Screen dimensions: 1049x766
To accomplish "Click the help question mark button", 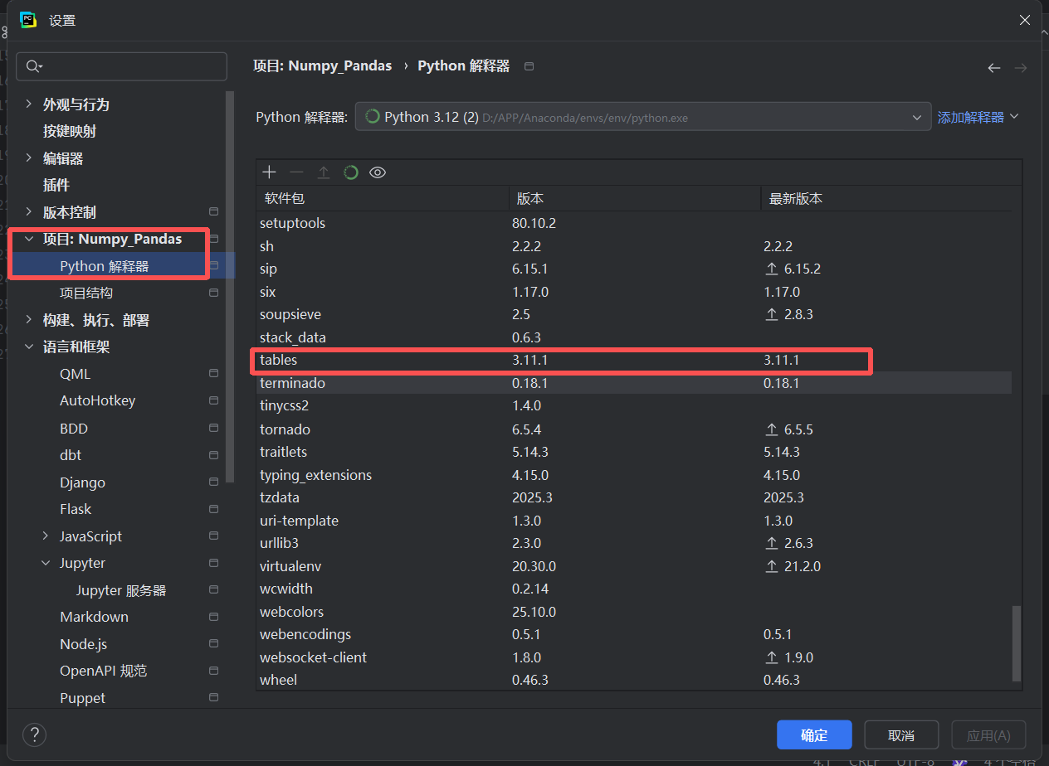I will pyautogui.click(x=34, y=734).
